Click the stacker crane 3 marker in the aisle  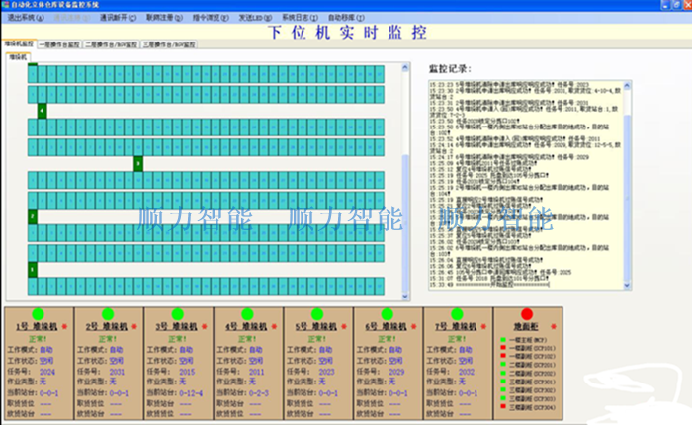[138, 163]
